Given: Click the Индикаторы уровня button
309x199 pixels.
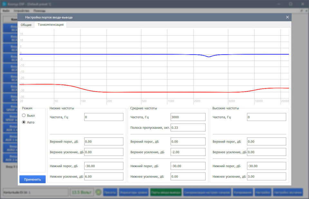Looking at the screenshot, I should click(134, 192).
